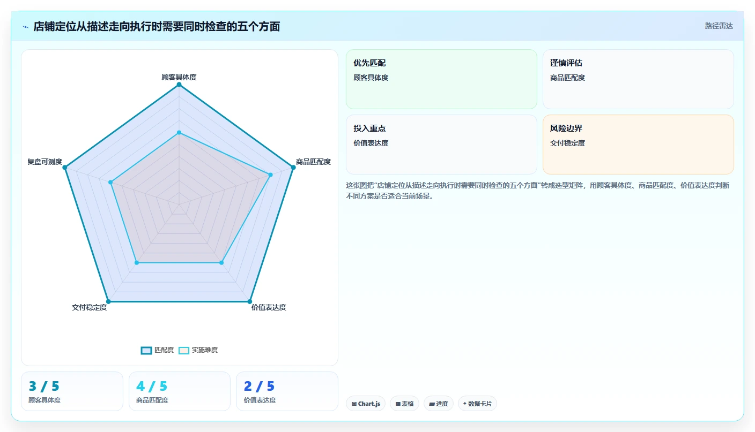Click the description paragraph starting 这张图把
Image resolution: width=755 pixels, height=432 pixels.
coord(538,191)
